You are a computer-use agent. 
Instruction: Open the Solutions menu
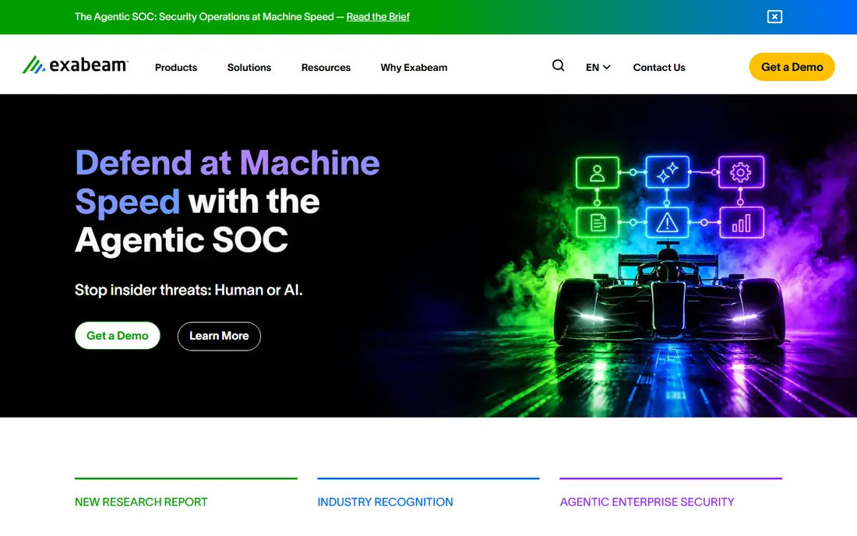249,67
